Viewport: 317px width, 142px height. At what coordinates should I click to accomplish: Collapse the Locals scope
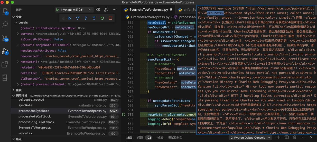(16, 22)
